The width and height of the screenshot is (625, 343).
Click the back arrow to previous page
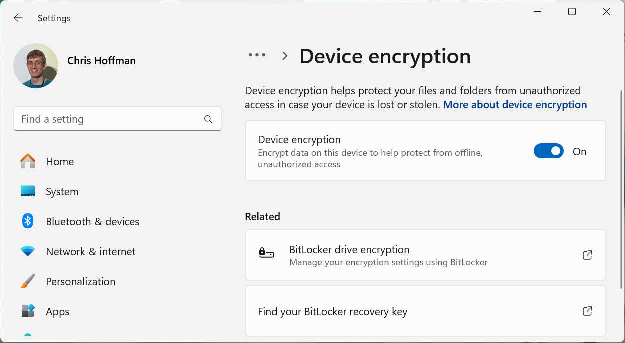(x=18, y=18)
